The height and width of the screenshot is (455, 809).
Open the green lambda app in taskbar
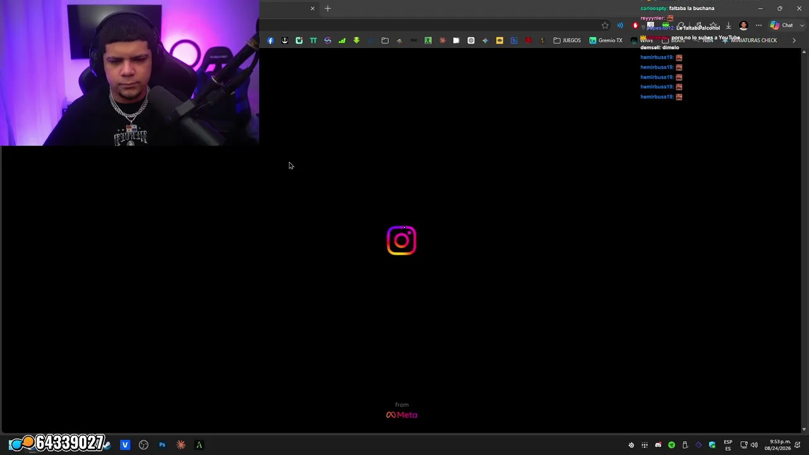click(x=199, y=445)
